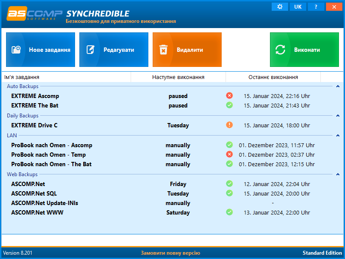Click the warning status icon for EXTREME Drive C
Image resolution: width=345 pixels, height=259 pixels.
tap(229, 125)
